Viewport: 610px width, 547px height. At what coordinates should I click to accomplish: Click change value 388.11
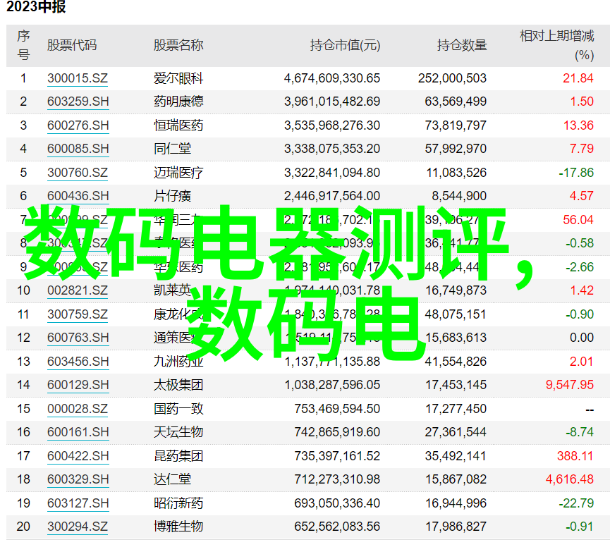coord(575,456)
